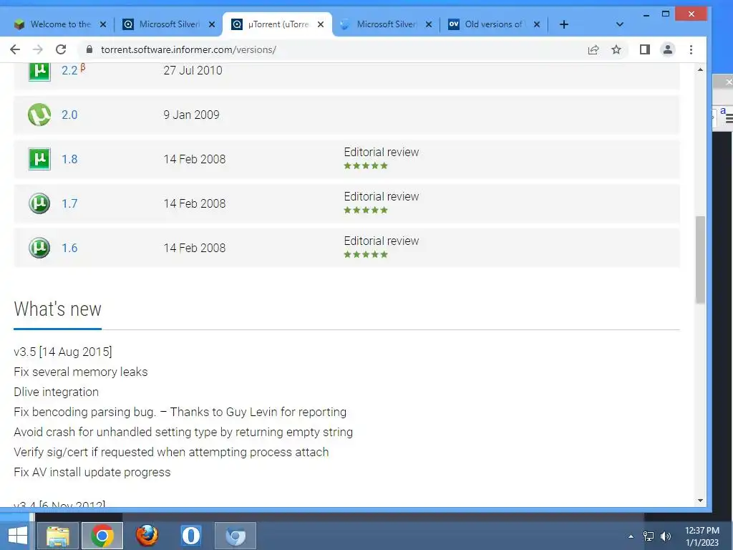The width and height of the screenshot is (733, 550).
Task: Share this page using share icon
Action: pyautogui.click(x=593, y=49)
